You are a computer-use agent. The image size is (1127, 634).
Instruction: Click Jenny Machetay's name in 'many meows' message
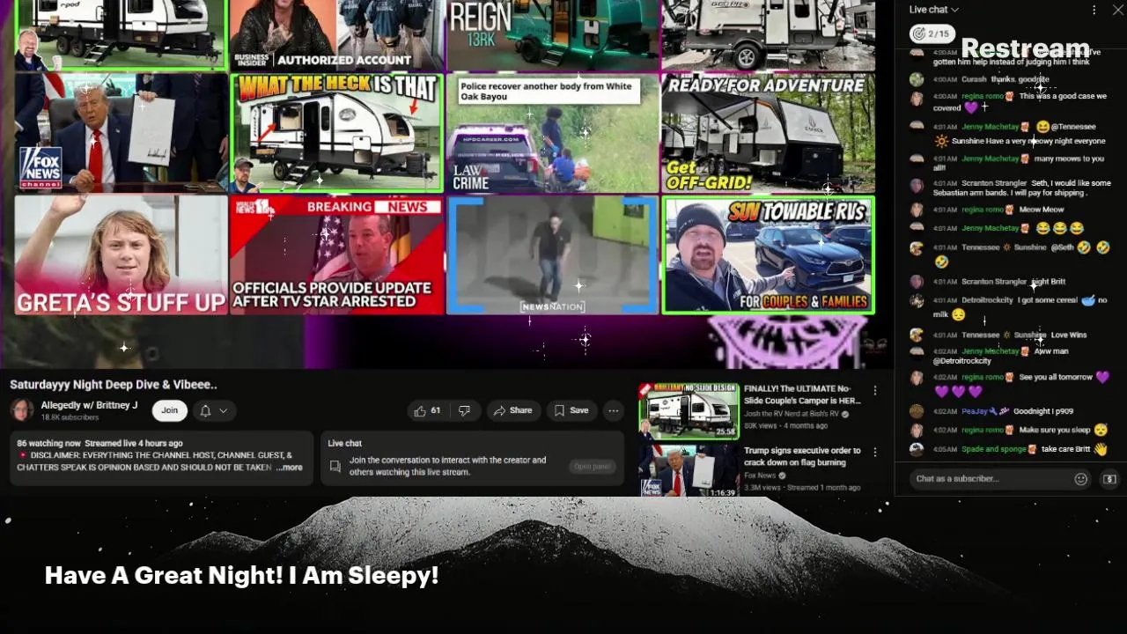pos(990,158)
